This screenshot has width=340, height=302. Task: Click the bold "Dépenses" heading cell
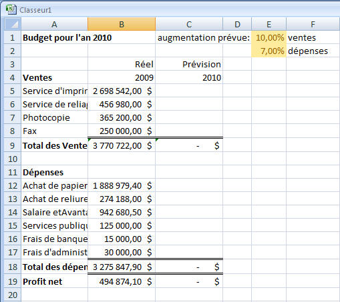pos(55,172)
